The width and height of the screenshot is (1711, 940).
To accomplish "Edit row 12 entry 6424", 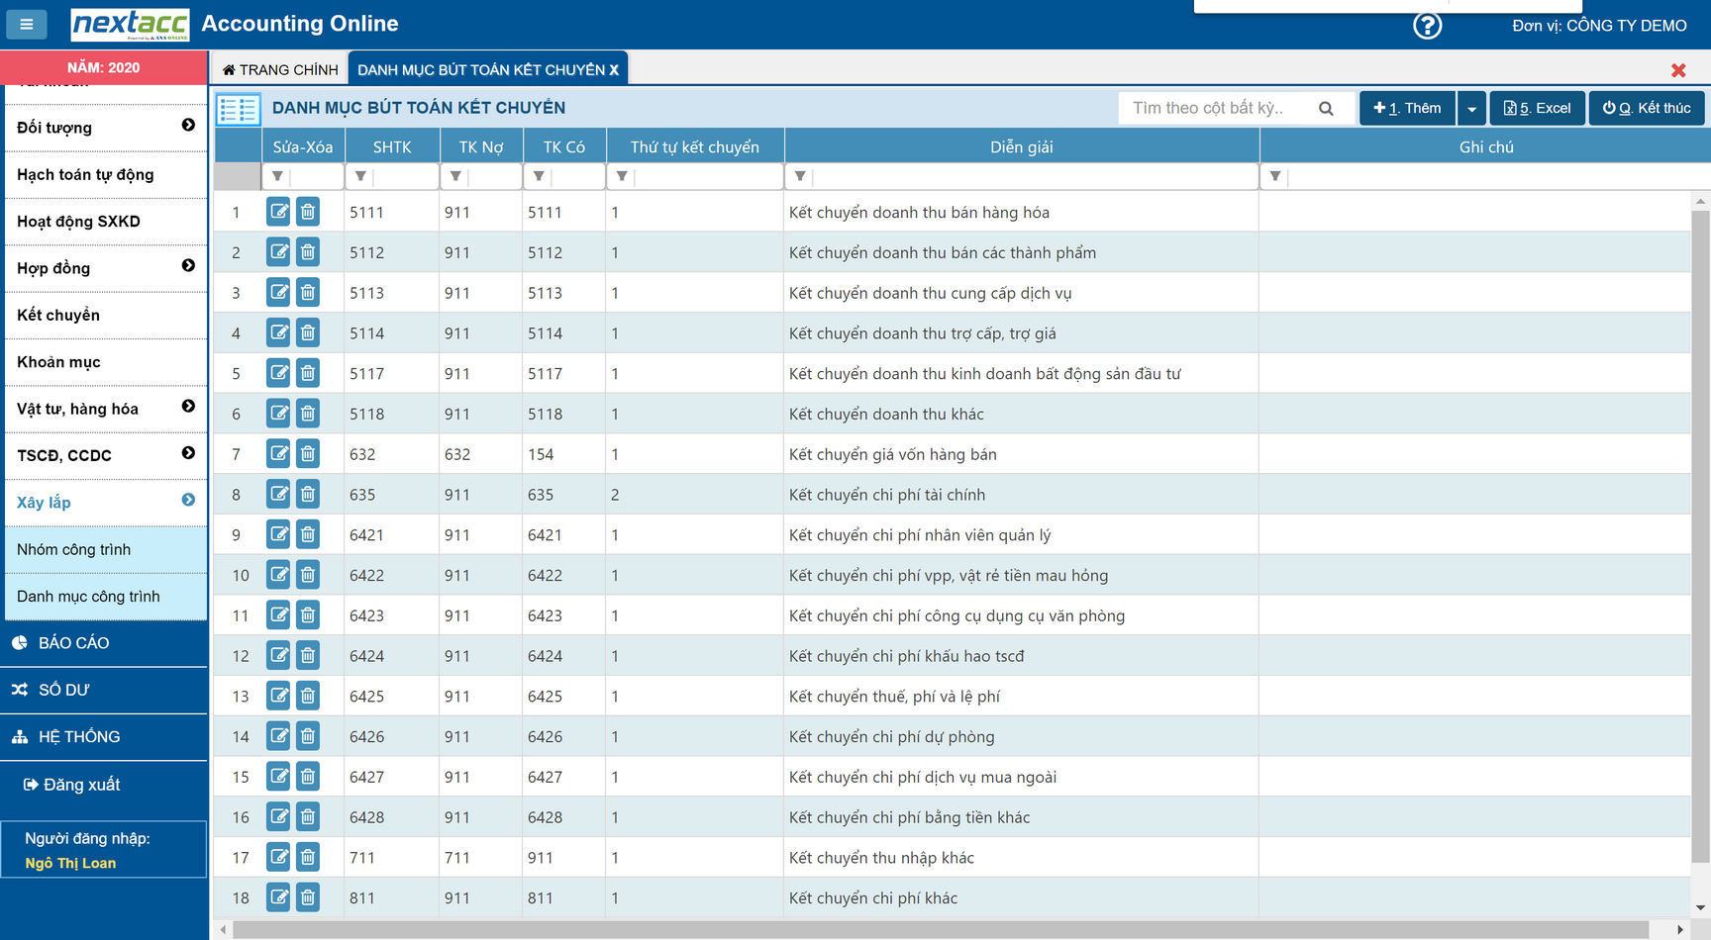I will [278, 655].
